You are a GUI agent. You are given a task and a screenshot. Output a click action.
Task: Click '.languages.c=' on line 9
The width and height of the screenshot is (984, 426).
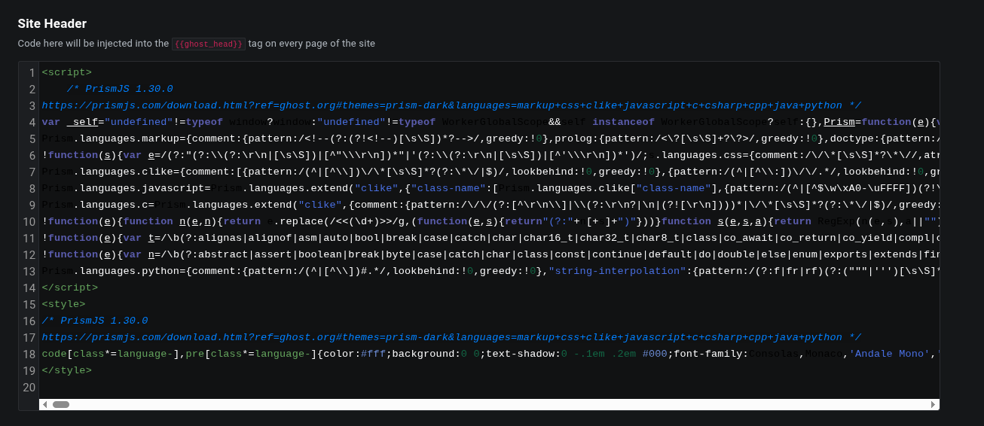tap(114, 205)
